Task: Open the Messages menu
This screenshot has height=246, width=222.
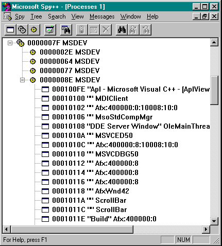Action: click(102, 16)
